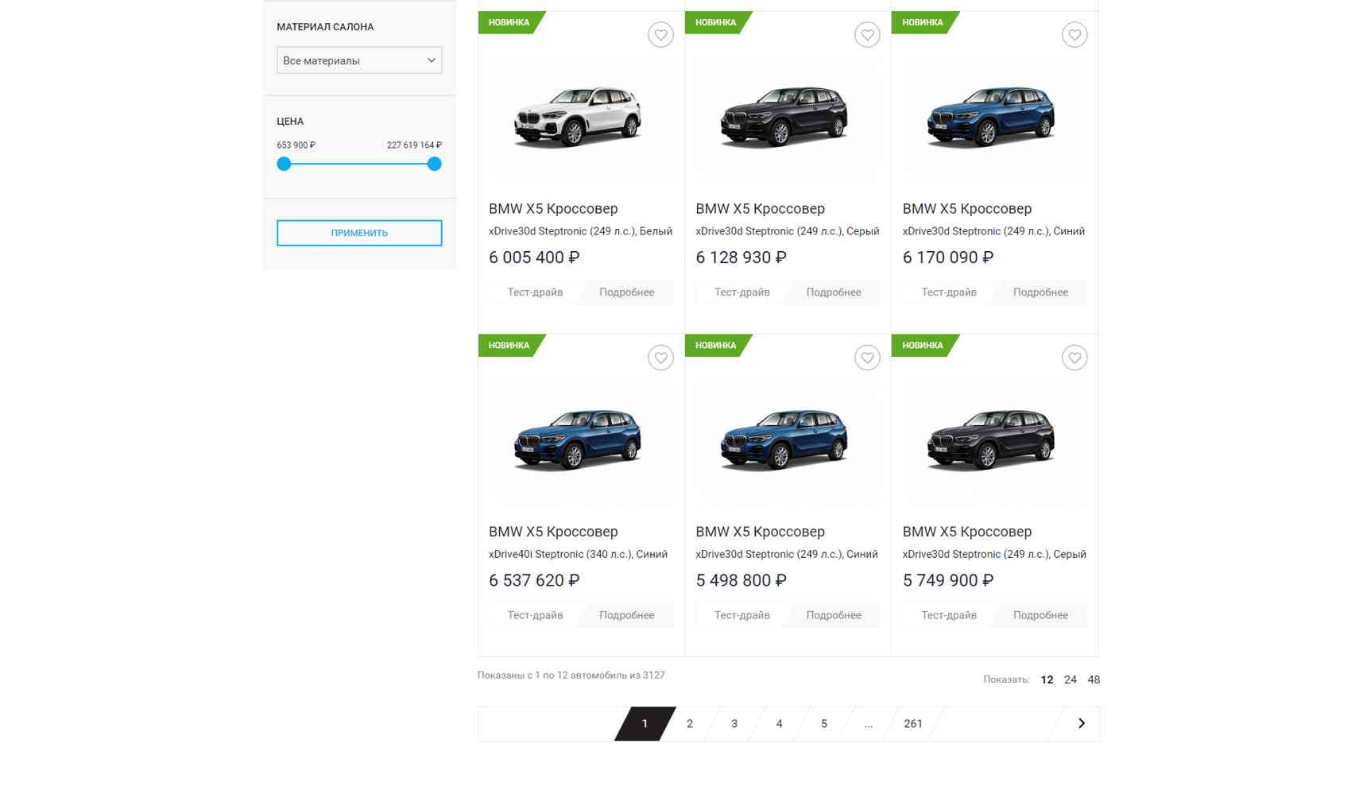Image resolution: width=1363 pixels, height=809 pixels.
Task: Select 12 cars per page option
Action: point(1047,679)
